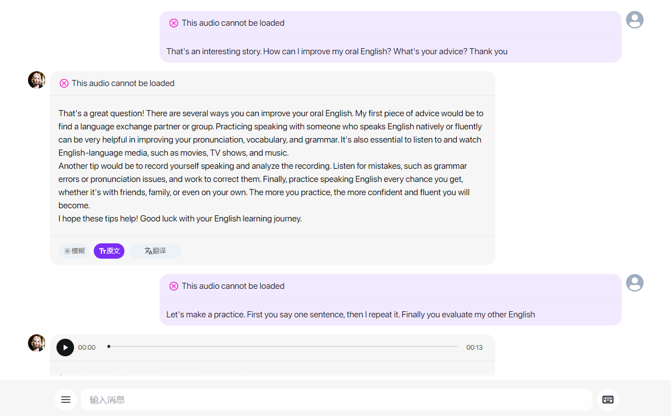Image resolution: width=671 pixels, height=416 pixels.
Task: Click the audio error icon in assistant's reply
Action: click(64, 83)
